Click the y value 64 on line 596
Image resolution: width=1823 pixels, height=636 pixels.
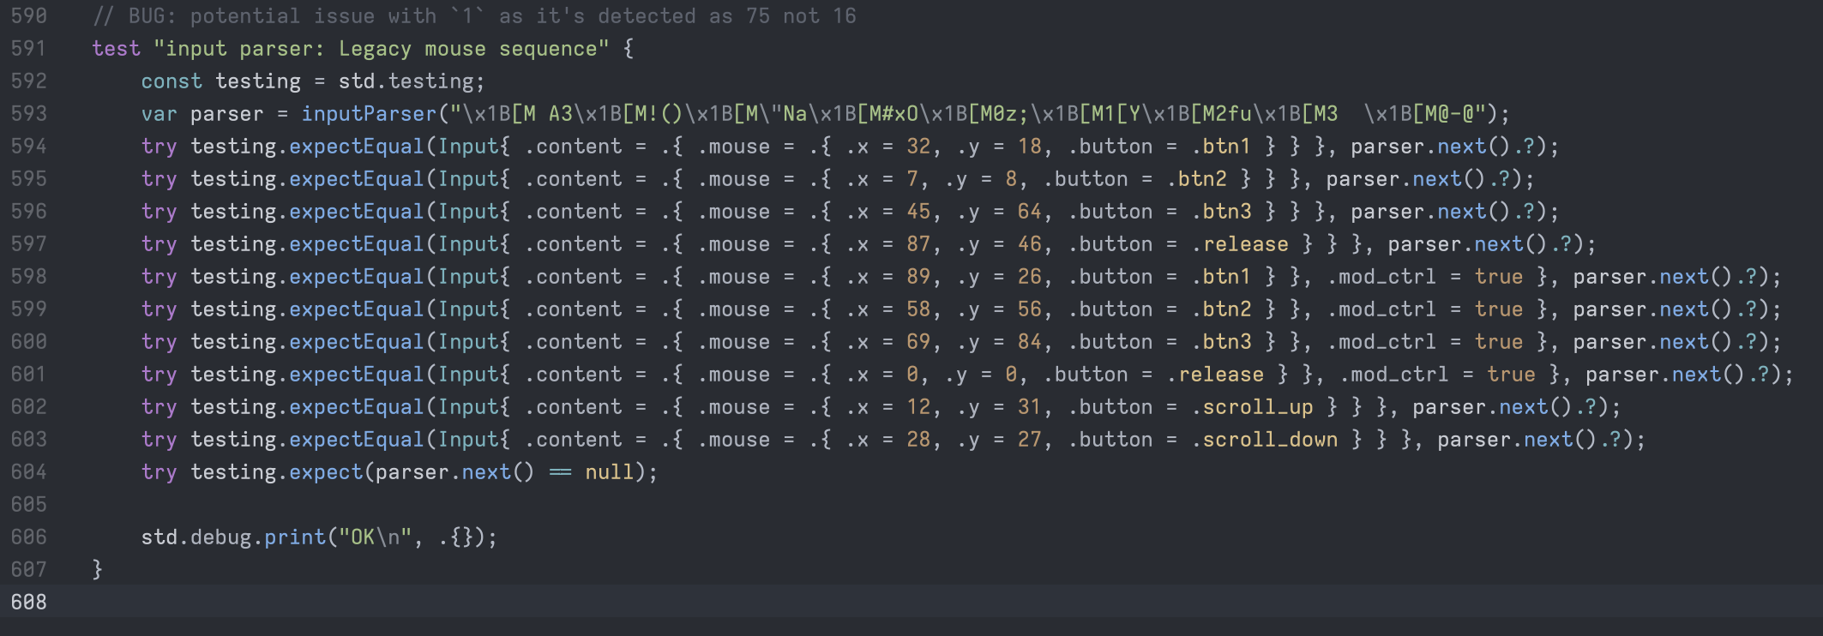1030,212
